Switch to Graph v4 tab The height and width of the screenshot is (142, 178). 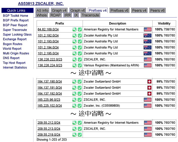[59, 11]
